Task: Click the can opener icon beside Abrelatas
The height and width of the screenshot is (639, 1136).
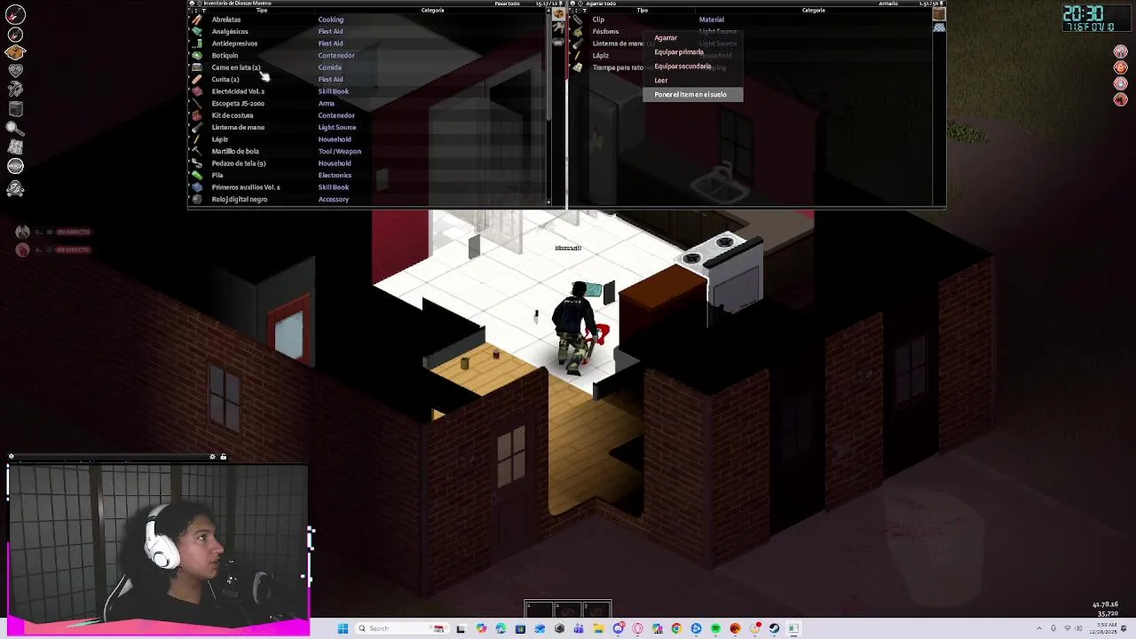Action: coord(197,20)
